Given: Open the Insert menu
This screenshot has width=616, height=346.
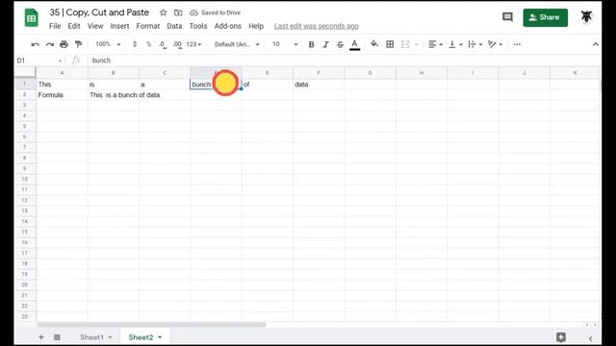Looking at the screenshot, I should [x=119, y=26].
